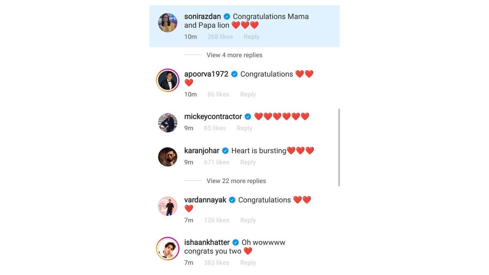Reply to sonirazdan's comment
This screenshot has width=489, height=275.
(251, 37)
